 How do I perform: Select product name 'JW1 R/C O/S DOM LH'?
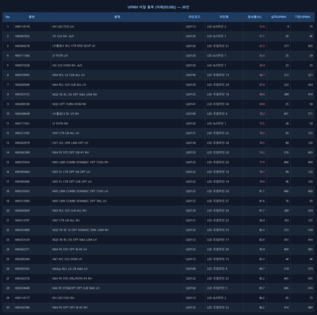(67, 259)
